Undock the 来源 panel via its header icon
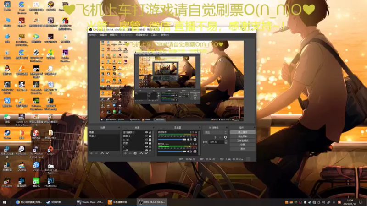Image resolution: width=367 pixels, height=206 pixels. [154, 128]
